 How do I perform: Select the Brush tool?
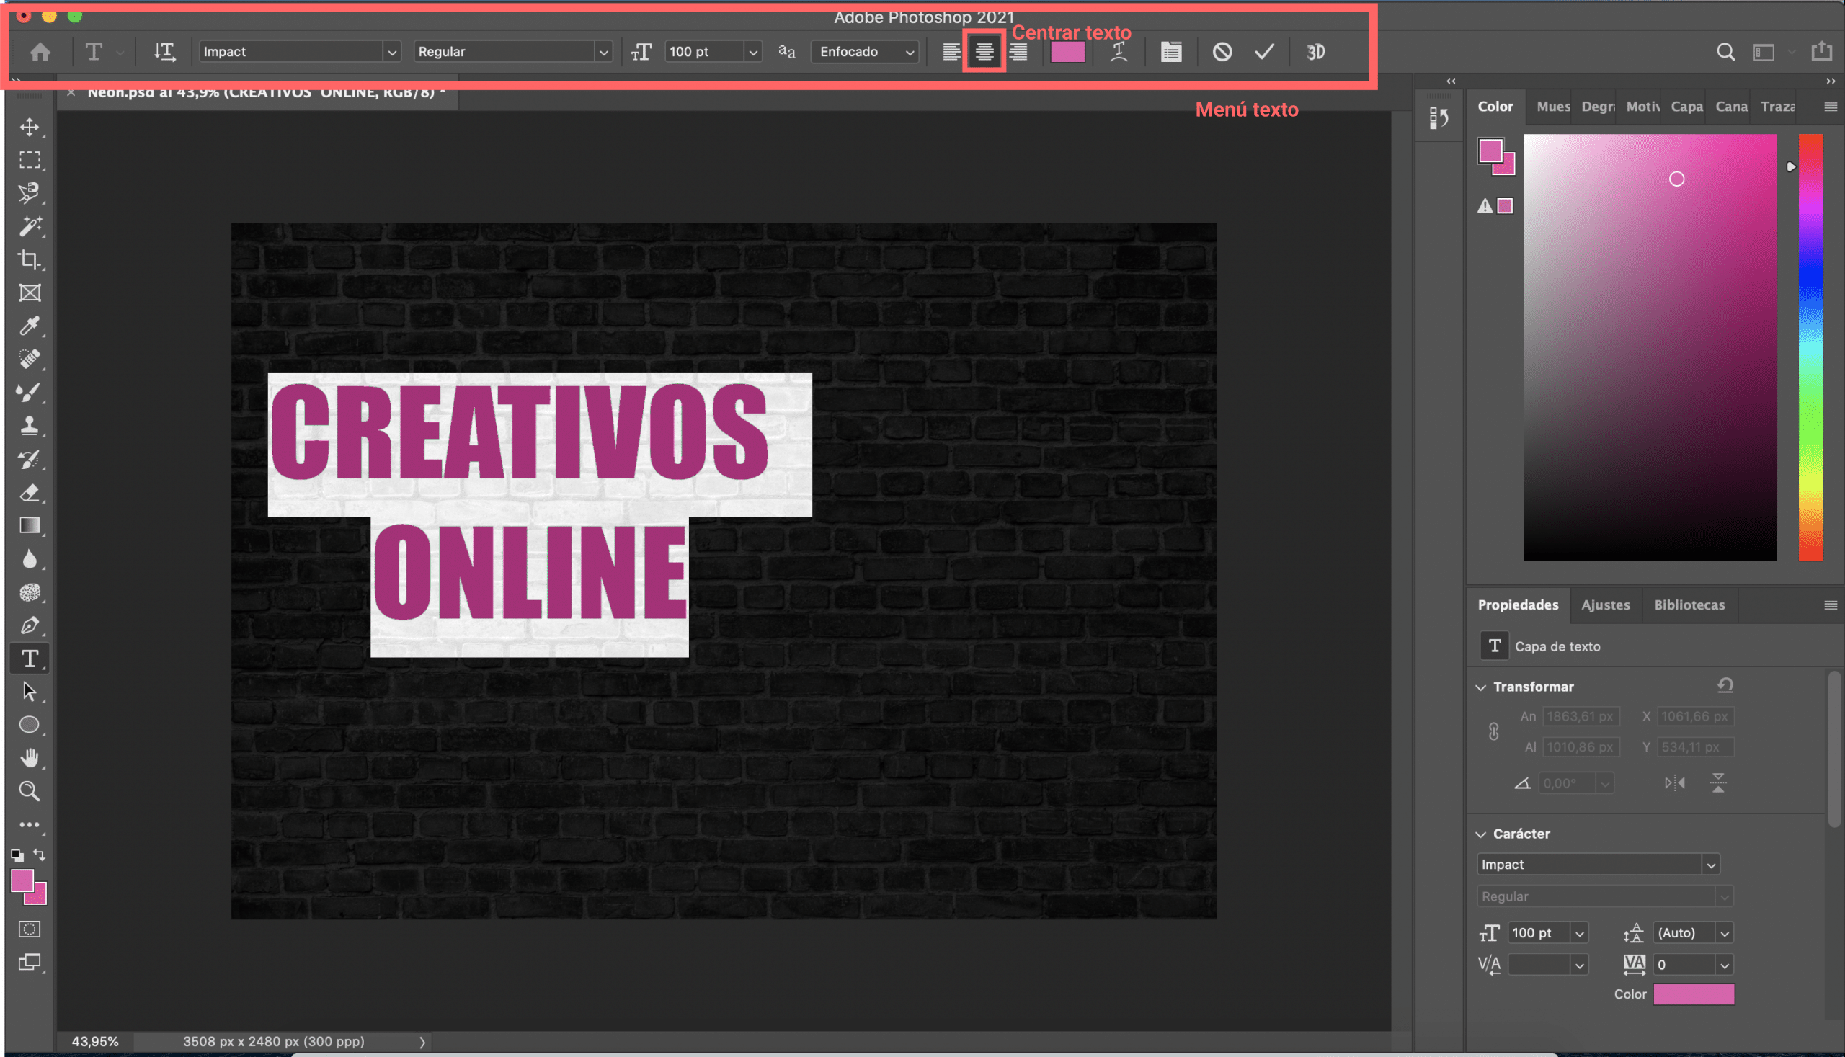(x=30, y=392)
